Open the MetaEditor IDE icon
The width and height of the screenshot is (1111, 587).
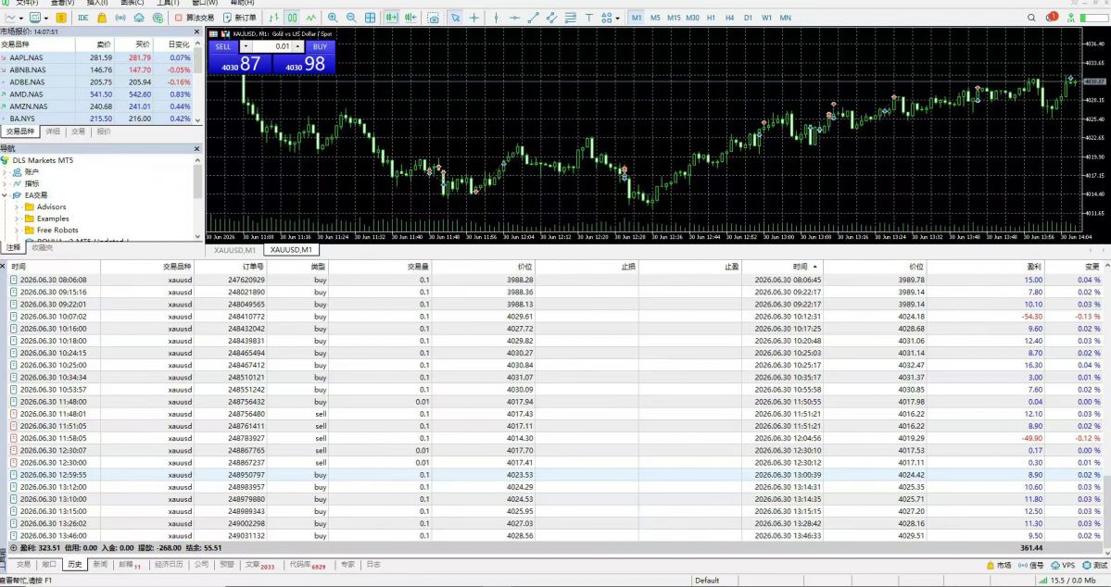(x=82, y=18)
